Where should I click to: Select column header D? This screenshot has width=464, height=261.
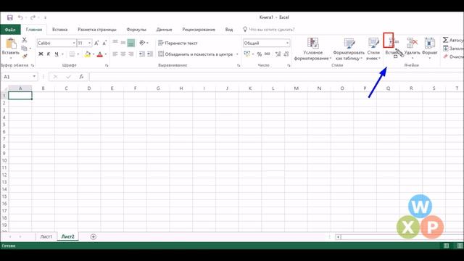pyautogui.click(x=89, y=88)
